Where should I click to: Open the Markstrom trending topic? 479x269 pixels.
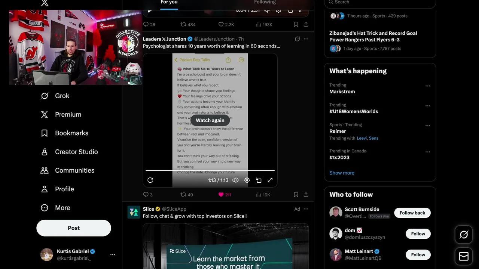coord(342,92)
